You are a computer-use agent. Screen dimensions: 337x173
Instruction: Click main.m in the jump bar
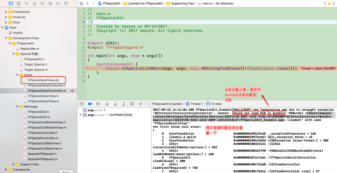(205, 4)
